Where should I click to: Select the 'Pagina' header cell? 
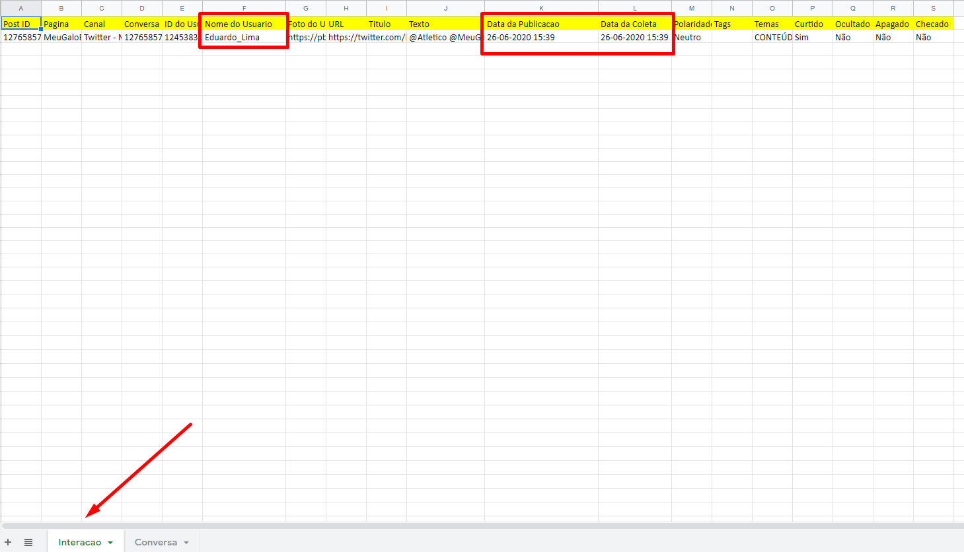coord(61,24)
